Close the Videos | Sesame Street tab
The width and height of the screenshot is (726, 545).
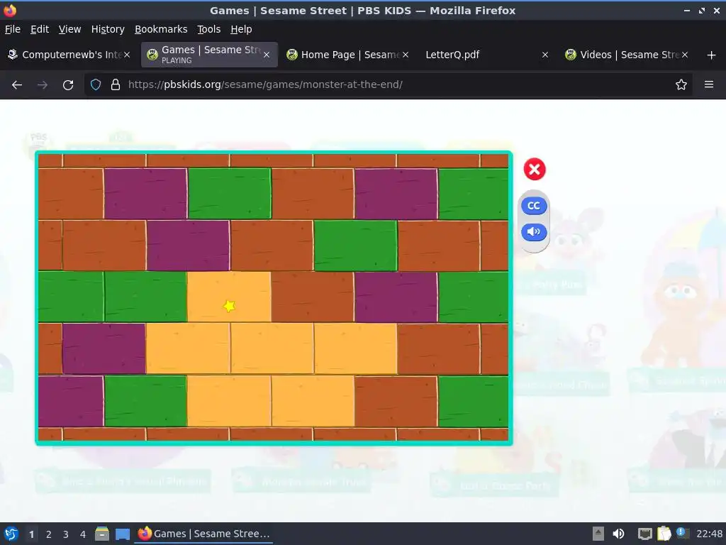pos(684,55)
